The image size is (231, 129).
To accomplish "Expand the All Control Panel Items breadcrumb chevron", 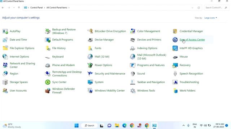I will 69,8.
